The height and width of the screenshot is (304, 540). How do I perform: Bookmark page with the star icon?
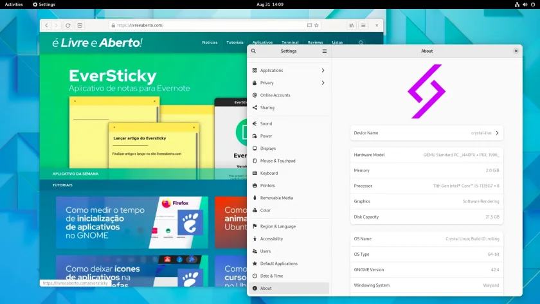(x=316, y=25)
